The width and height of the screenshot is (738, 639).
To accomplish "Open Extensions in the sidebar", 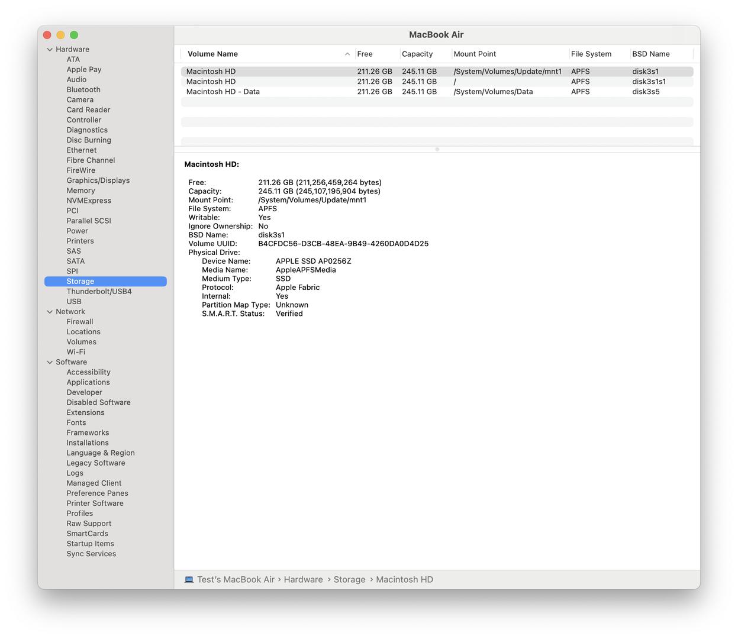I will point(85,412).
